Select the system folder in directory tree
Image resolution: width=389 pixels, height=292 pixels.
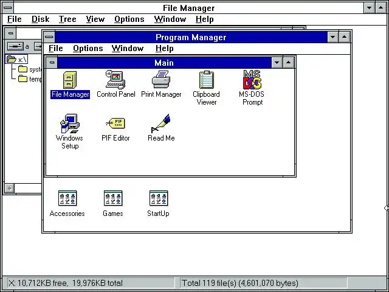[30, 69]
